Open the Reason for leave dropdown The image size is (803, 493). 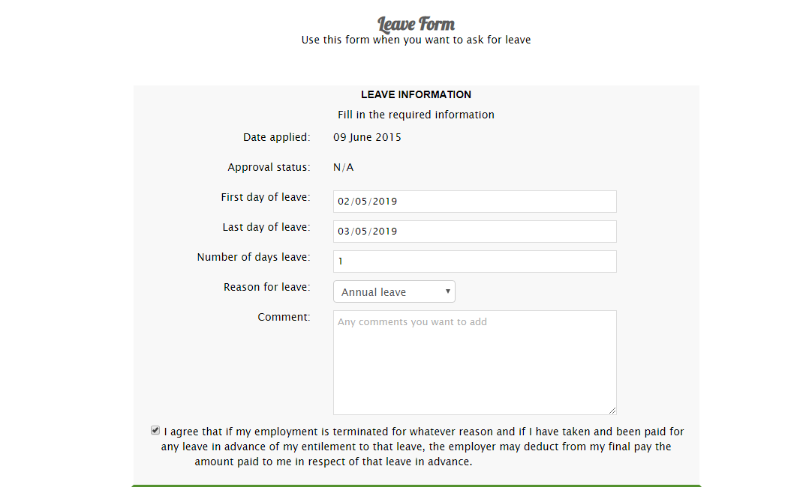point(394,291)
